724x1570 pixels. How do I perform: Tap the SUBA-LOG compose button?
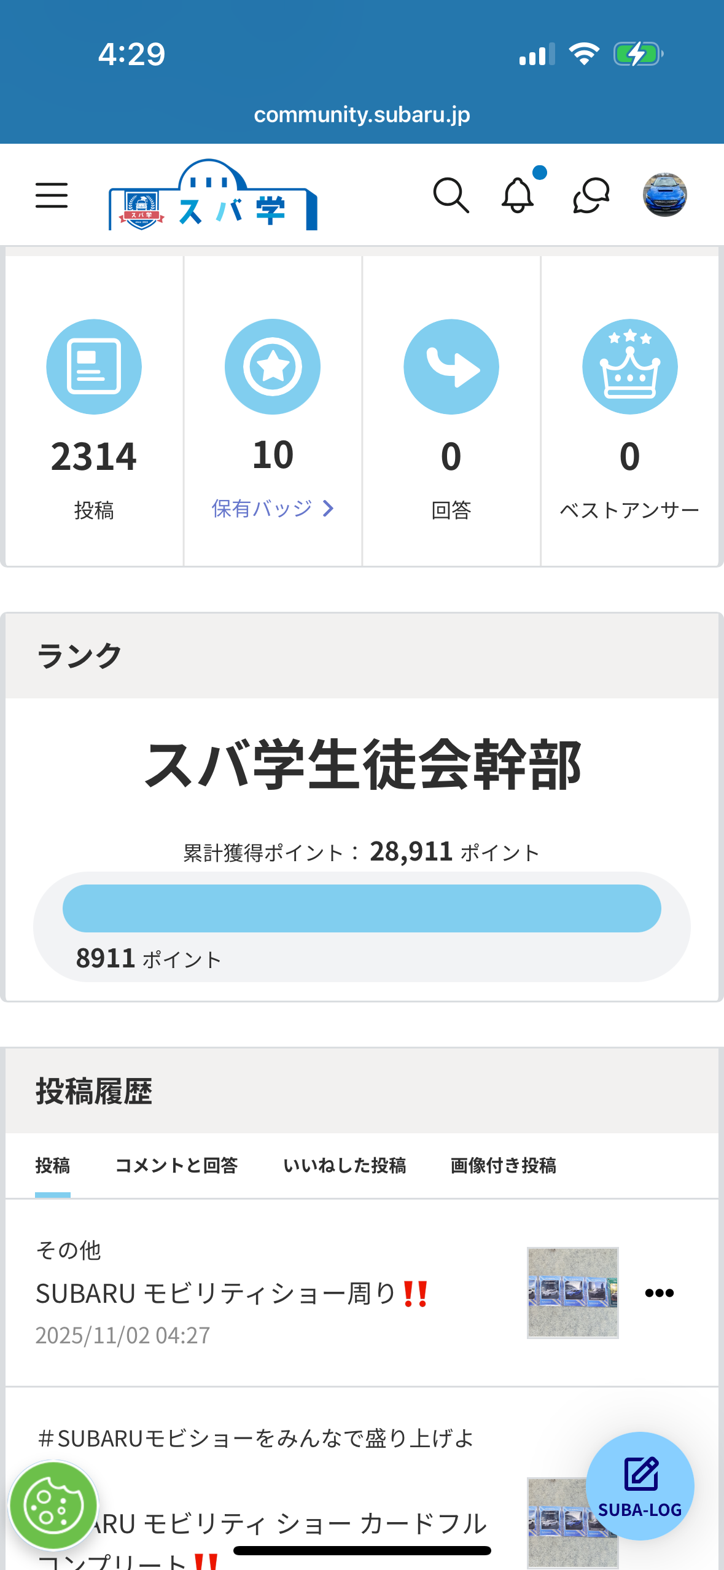click(x=640, y=1485)
